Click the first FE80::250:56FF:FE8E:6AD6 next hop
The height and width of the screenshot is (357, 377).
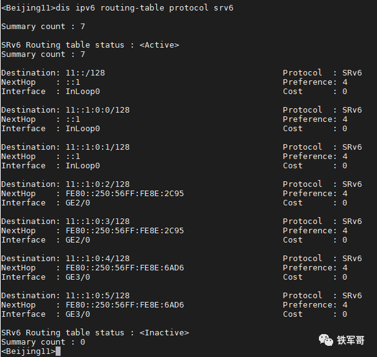click(125, 268)
